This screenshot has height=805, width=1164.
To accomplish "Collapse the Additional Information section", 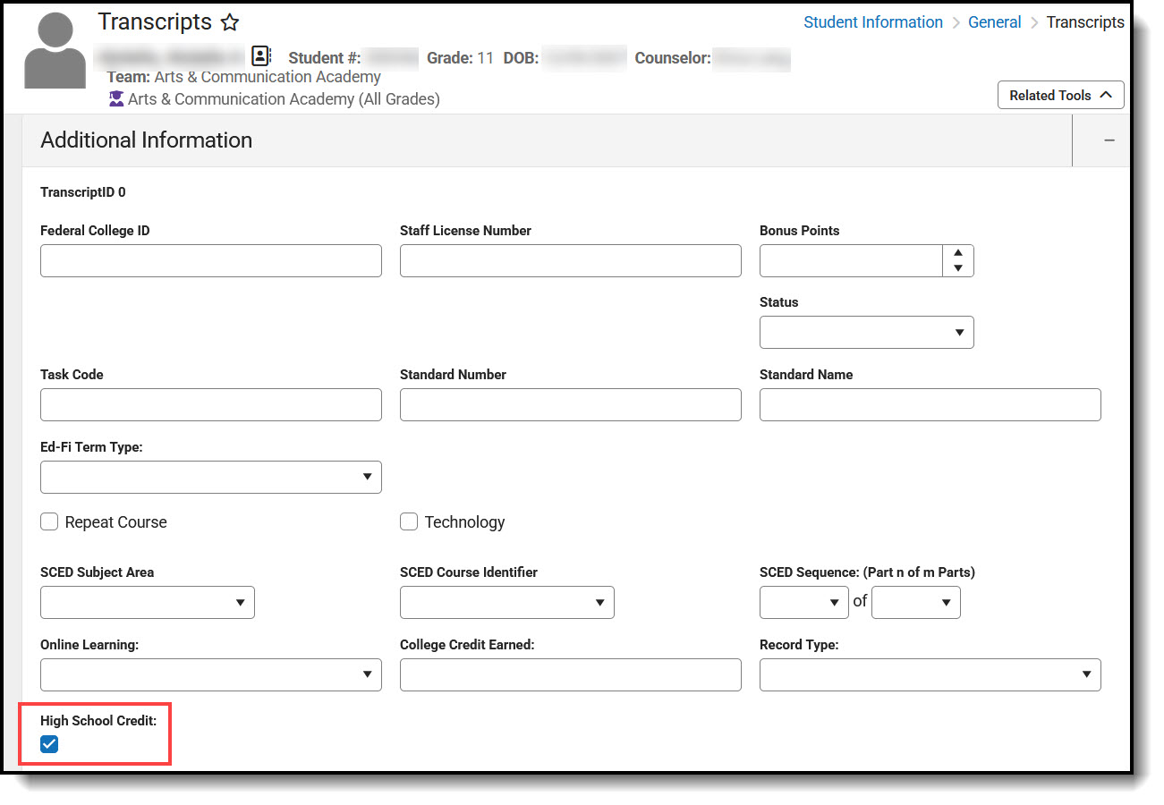I will point(1109,140).
